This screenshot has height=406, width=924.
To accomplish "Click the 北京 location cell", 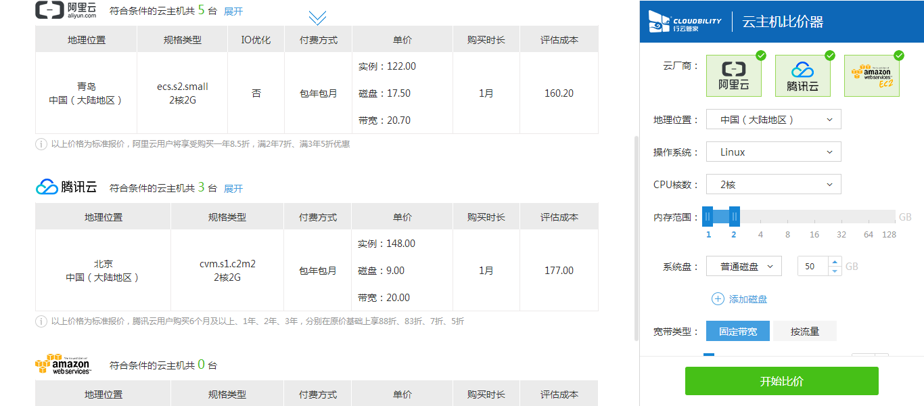I will tap(103, 271).
